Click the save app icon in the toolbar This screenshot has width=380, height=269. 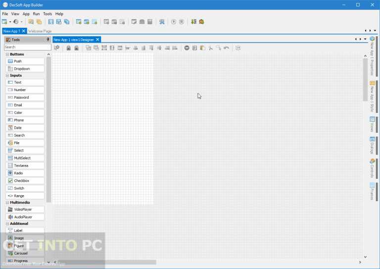[x=51, y=22]
